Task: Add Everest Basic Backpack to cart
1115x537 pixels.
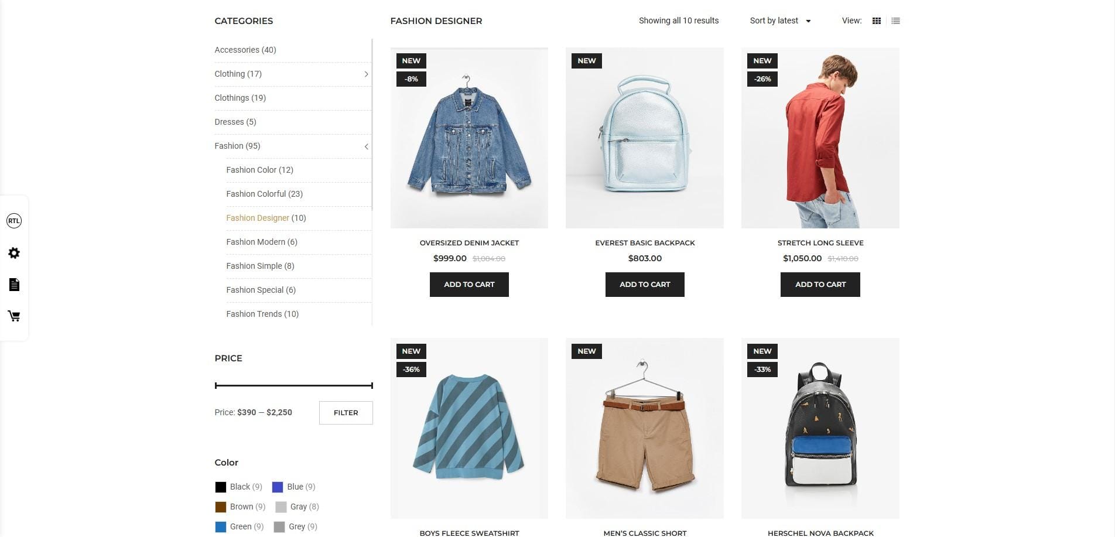Action: (x=645, y=285)
